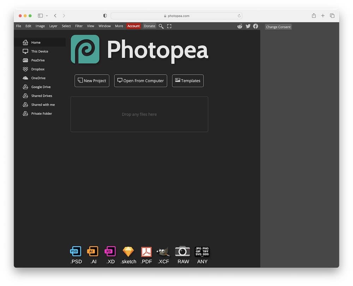The height and width of the screenshot is (286, 353).
Task: Reload the photopea.com page
Action: point(239,16)
